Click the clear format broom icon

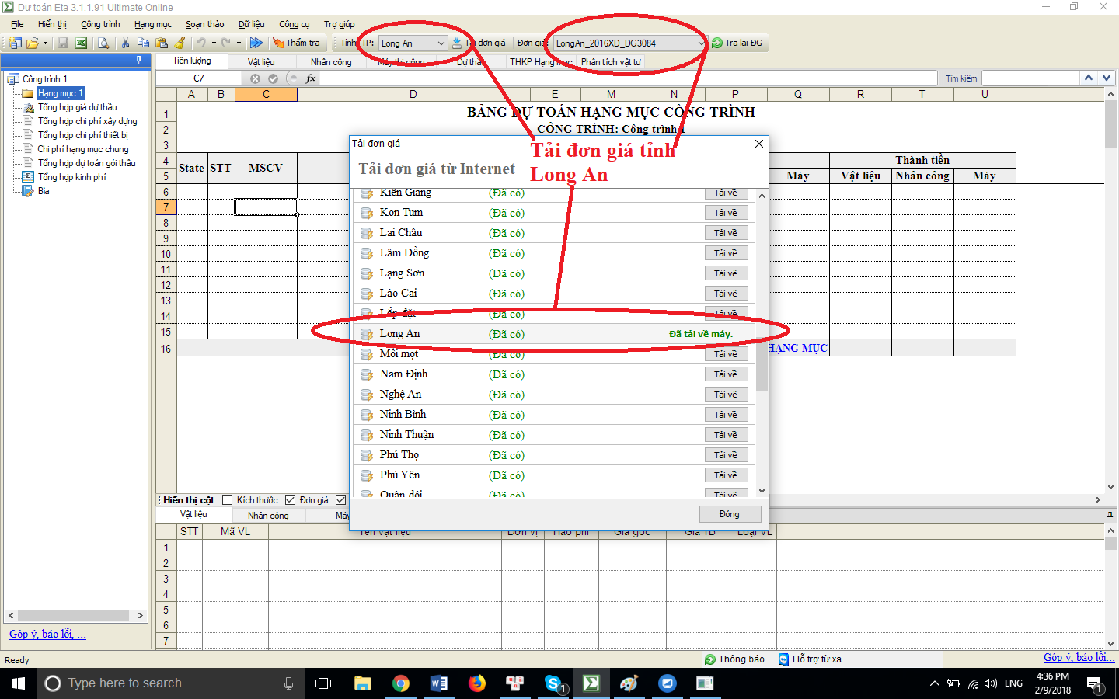coord(180,43)
